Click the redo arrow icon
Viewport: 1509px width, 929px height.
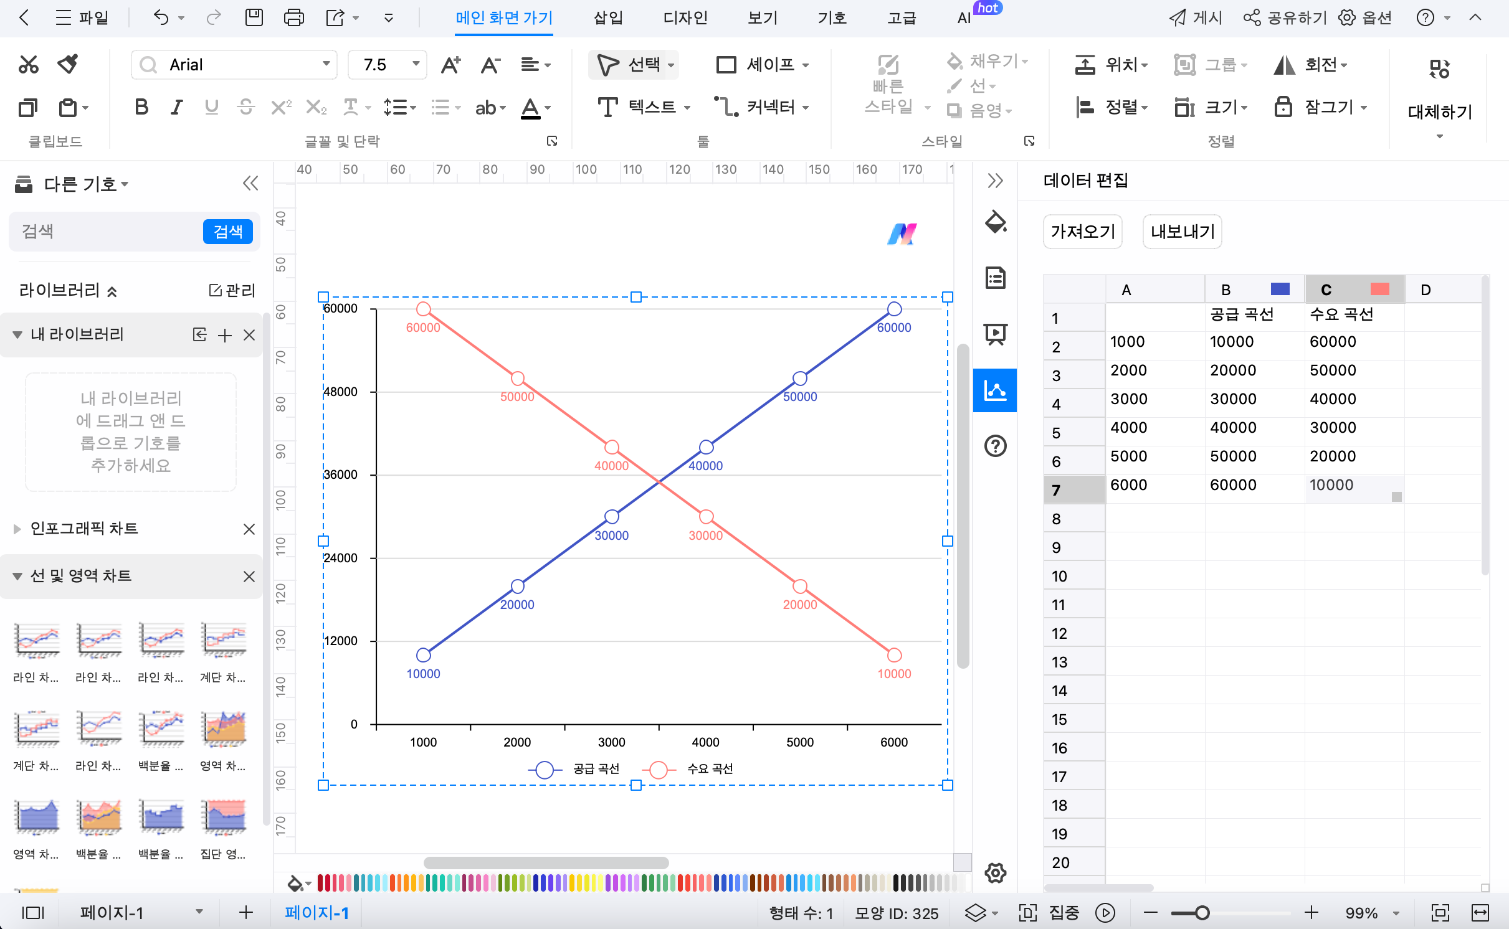click(x=214, y=17)
